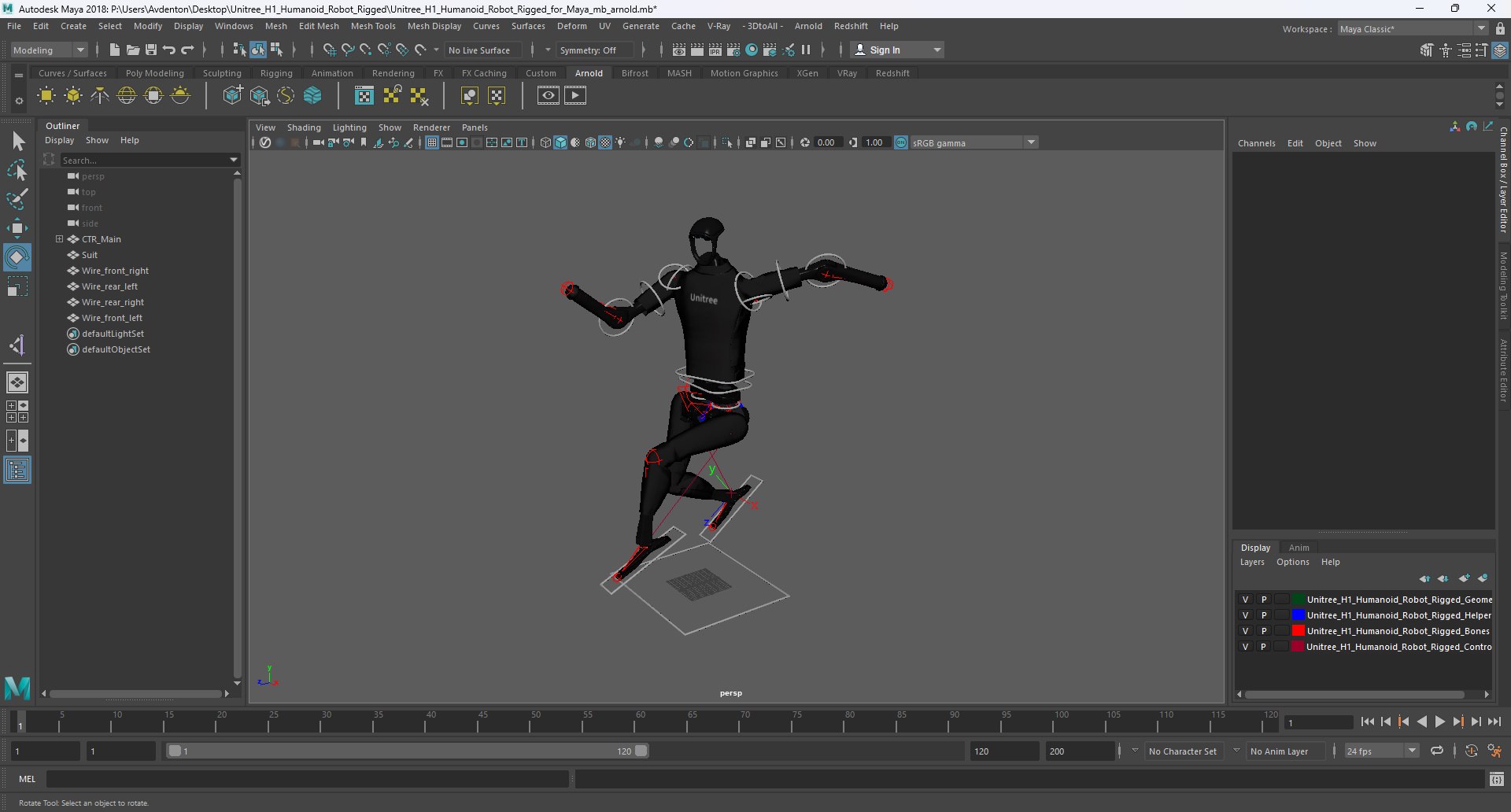The image size is (1511, 812).
Task: Switch to the Scale tool
Action: [x=17, y=286]
